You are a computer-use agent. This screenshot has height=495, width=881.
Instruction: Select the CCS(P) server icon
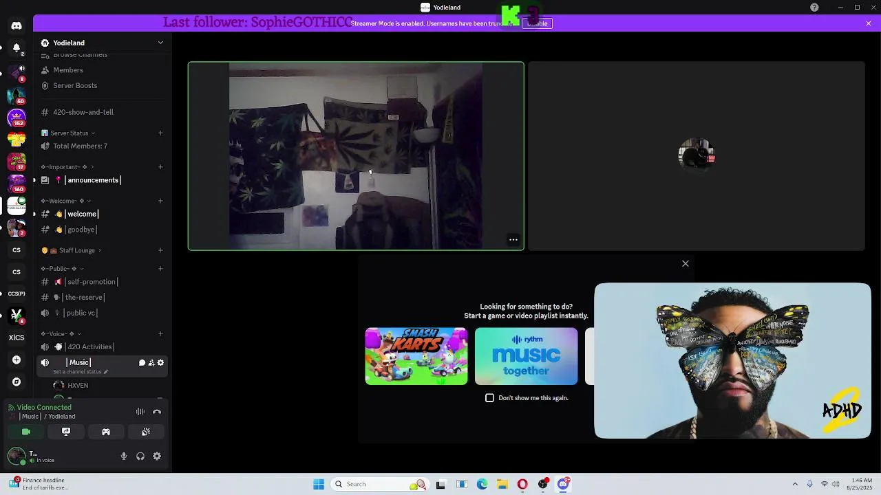(17, 294)
